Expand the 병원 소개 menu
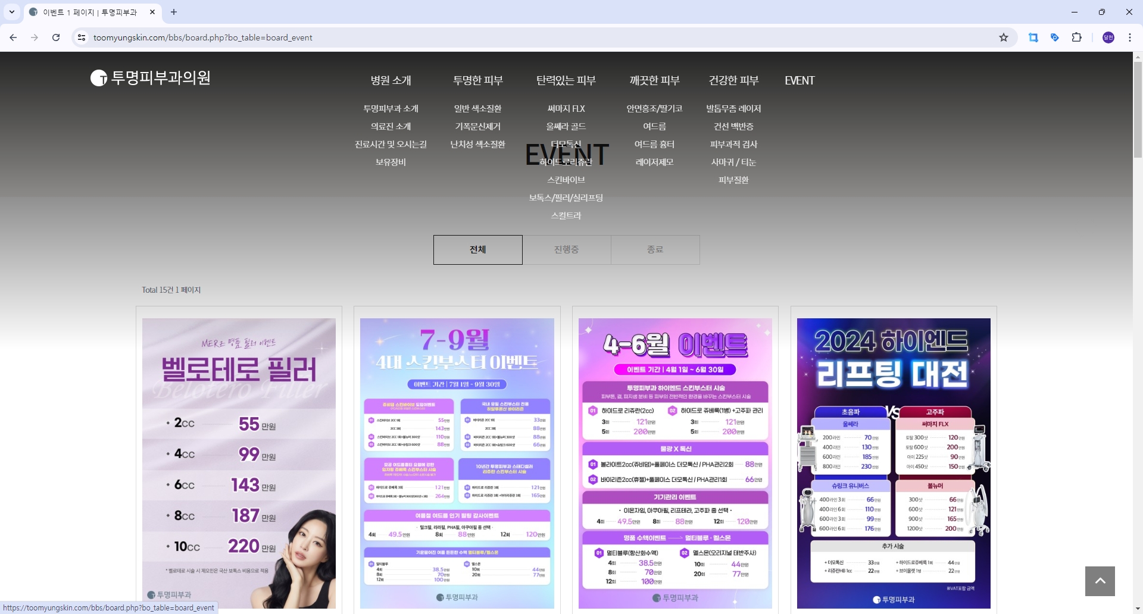 coord(390,80)
